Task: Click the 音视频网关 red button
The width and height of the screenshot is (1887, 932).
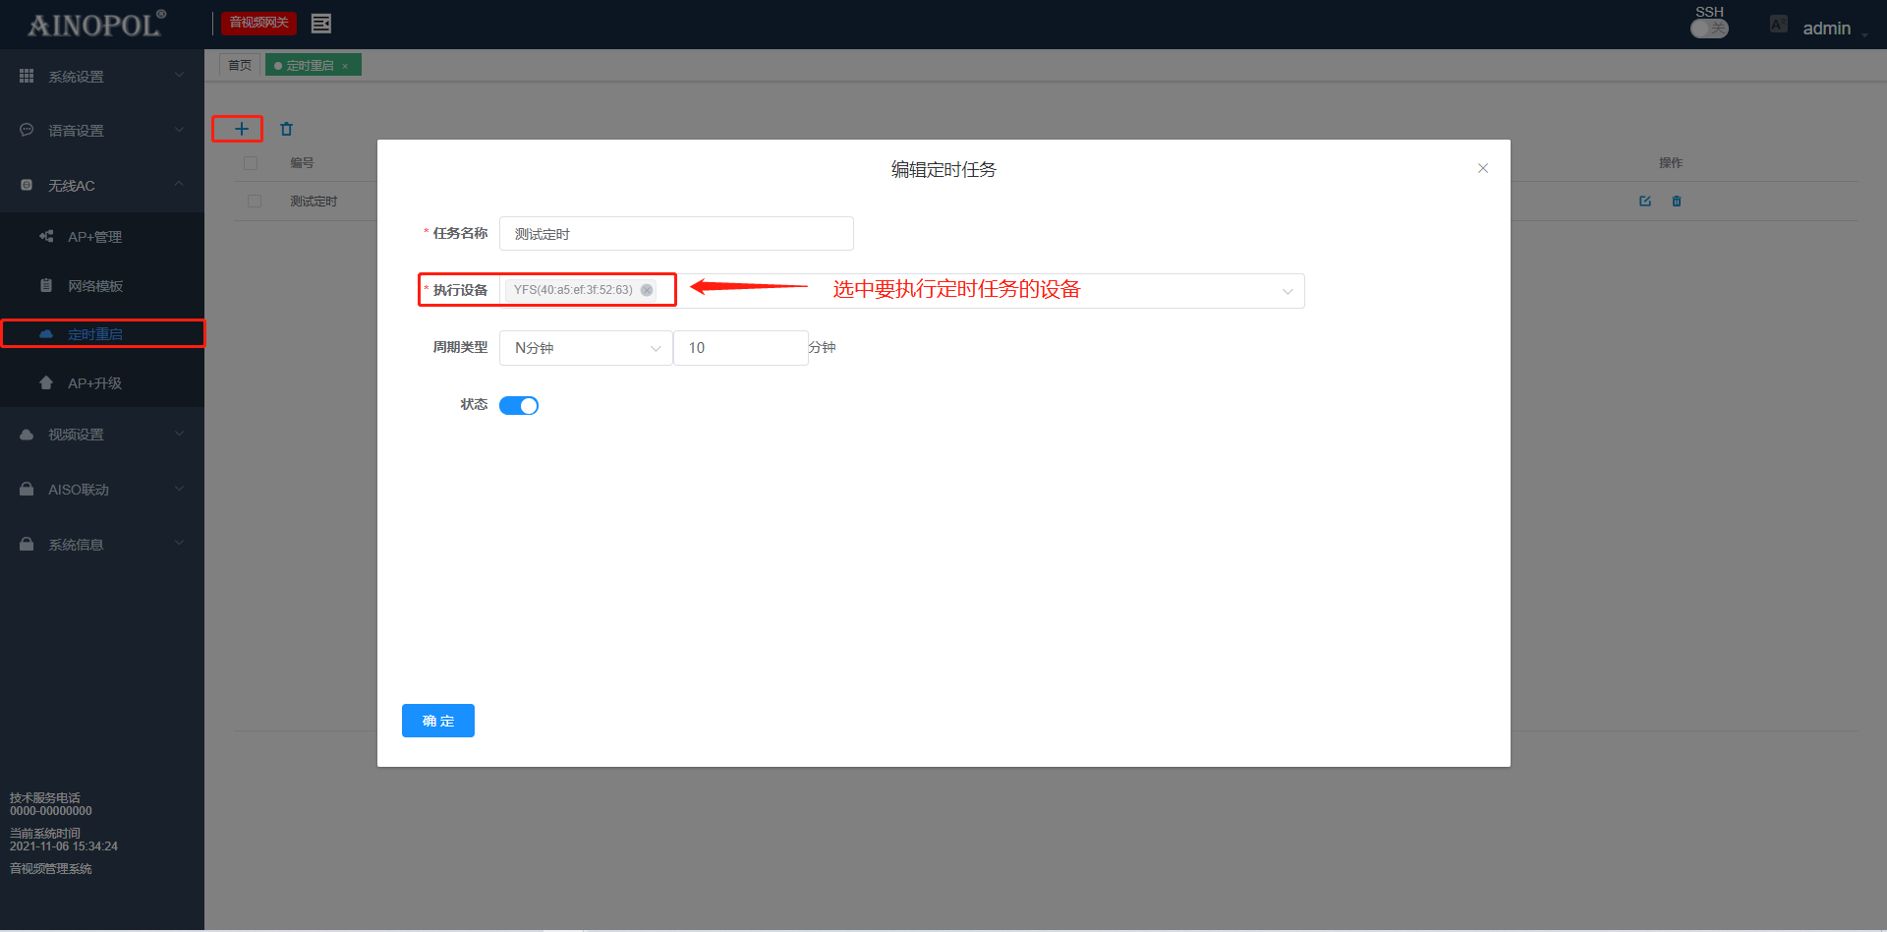Action: (258, 23)
